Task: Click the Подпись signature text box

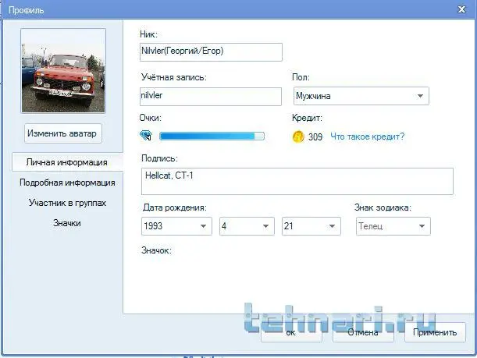Action: (x=297, y=182)
